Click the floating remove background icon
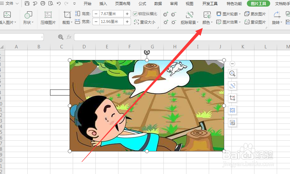This screenshot has height=174, width=290. [x=232, y=86]
